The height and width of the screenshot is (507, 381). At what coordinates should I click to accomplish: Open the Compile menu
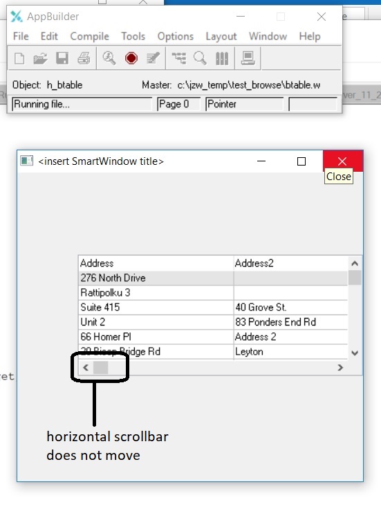[89, 36]
